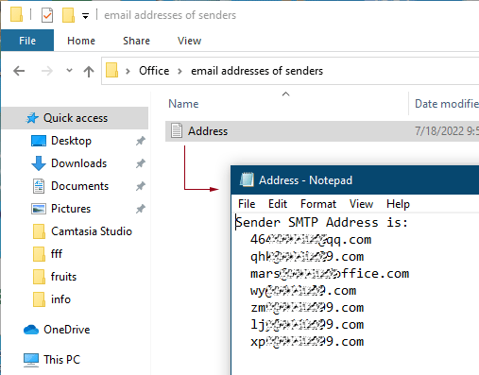The width and height of the screenshot is (479, 375).
Task: Open Camtasia Studio folder
Action: click(92, 231)
